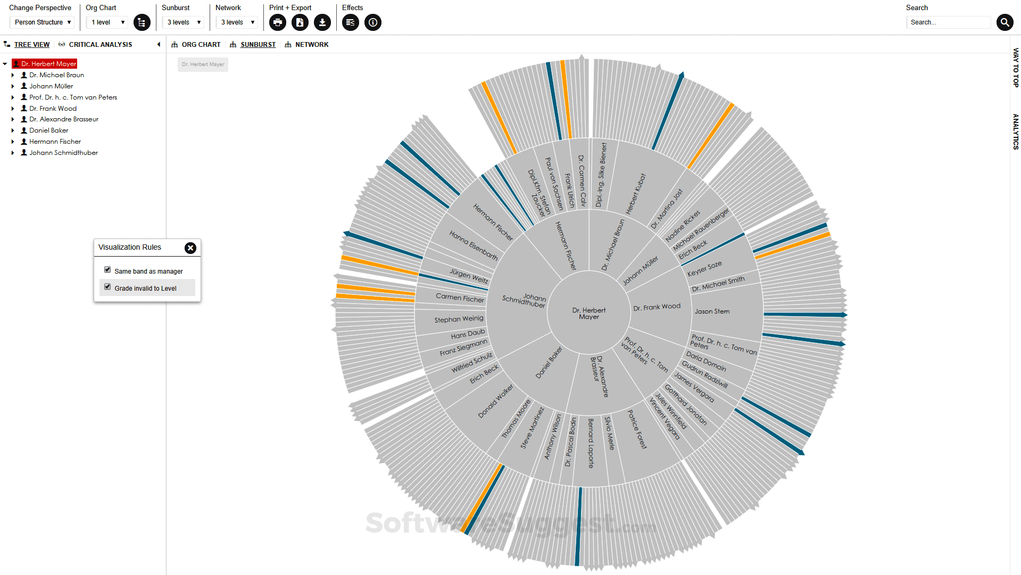This screenshot has width=1021, height=575.
Task: Open the Person Structure perspective dropdown
Action: (43, 22)
